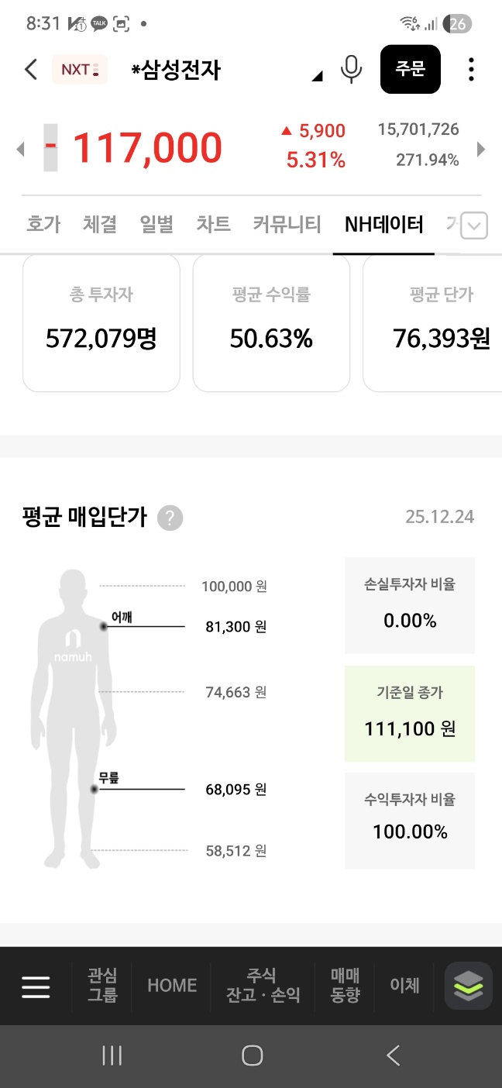
Task: Open the three-dot more options menu
Action: point(471,70)
